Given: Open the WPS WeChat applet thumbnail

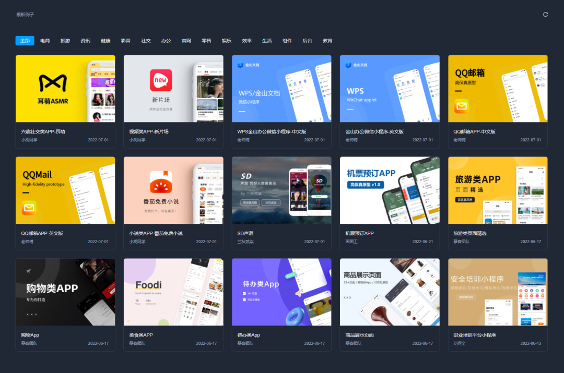Looking at the screenshot, I should pyautogui.click(x=390, y=88).
